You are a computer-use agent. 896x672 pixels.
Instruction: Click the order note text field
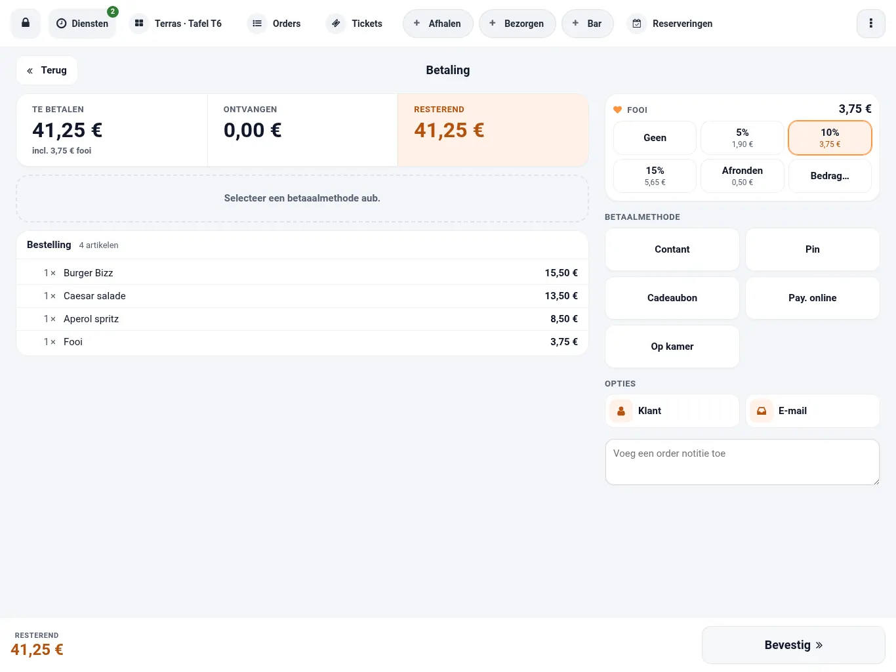[743, 462]
